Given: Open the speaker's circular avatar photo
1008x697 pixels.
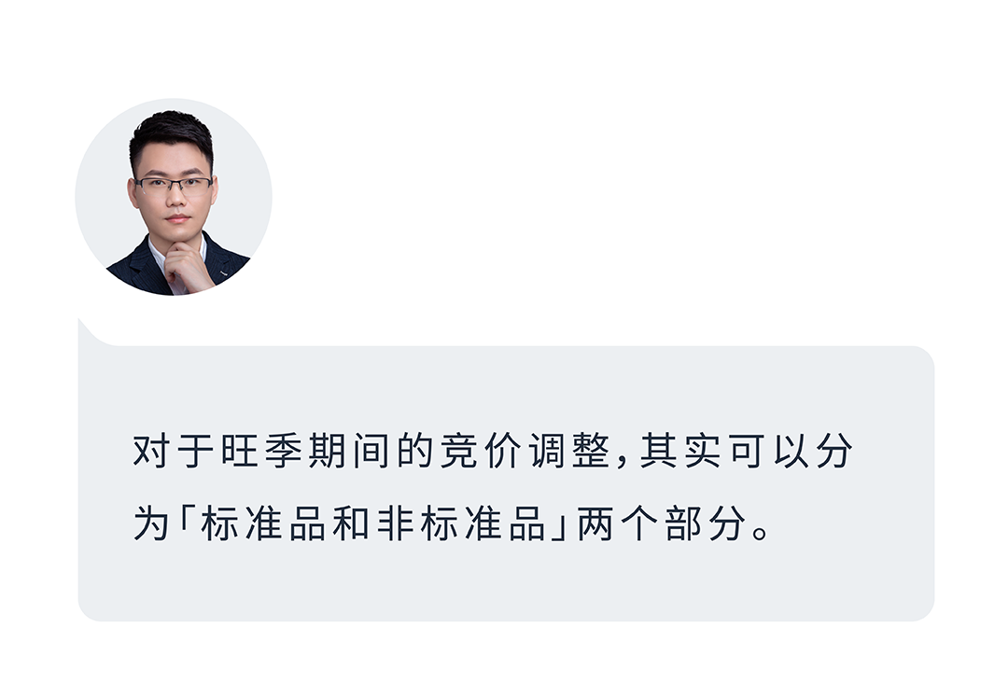Looking at the screenshot, I should (174, 197).
